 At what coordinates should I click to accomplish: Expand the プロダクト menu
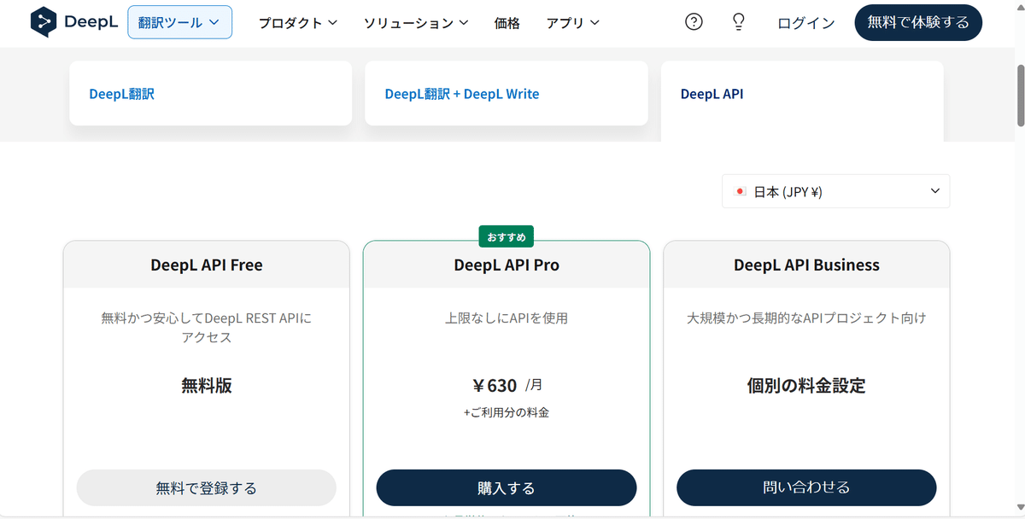297,23
